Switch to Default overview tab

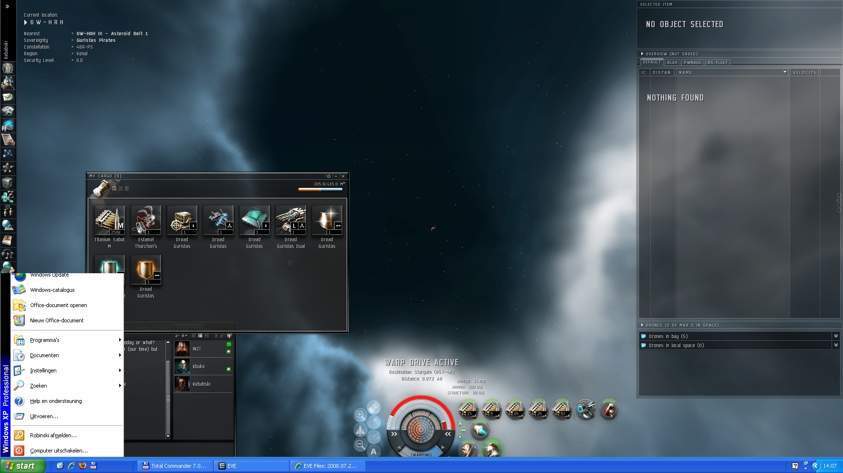tap(652, 62)
